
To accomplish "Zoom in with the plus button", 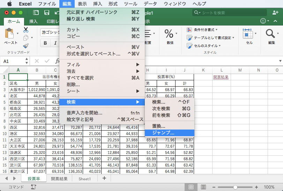I will (256, 187).
